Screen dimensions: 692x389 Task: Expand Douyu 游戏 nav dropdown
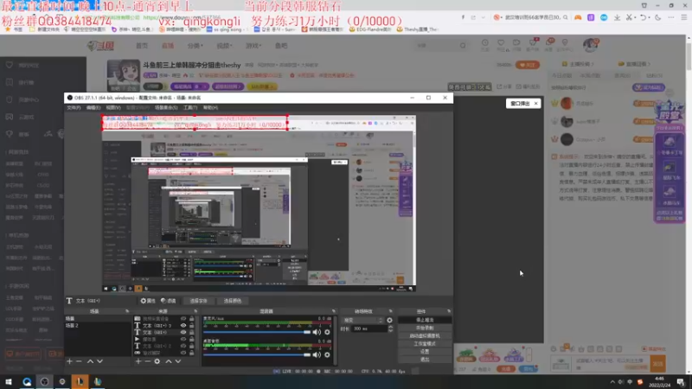pos(253,46)
